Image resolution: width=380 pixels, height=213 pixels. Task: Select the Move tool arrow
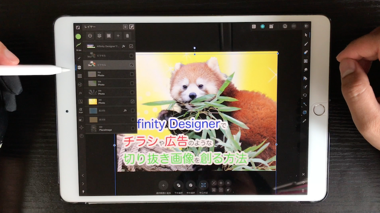pos(305,35)
